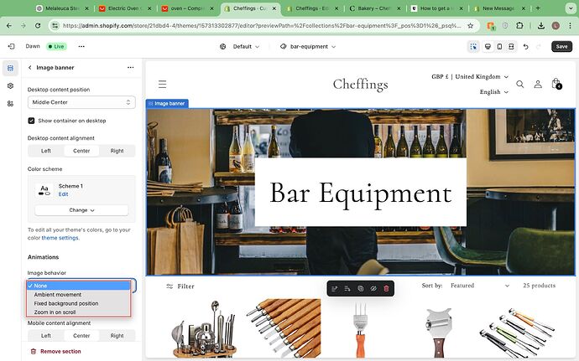Click the Bar Equipment banner heading
The width and height of the screenshot is (579, 361).
coord(360,193)
